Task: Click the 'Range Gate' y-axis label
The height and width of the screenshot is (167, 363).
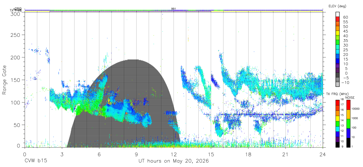Action: click(4, 80)
